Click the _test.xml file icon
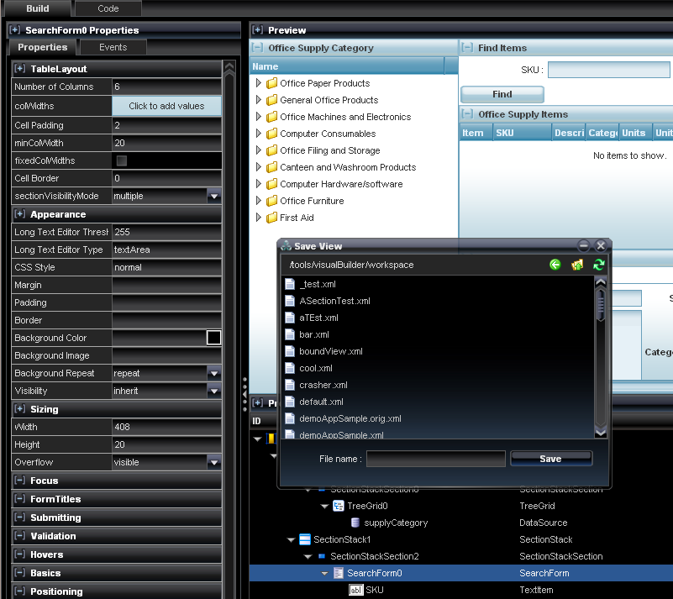The width and height of the screenshot is (673, 599). coord(290,284)
